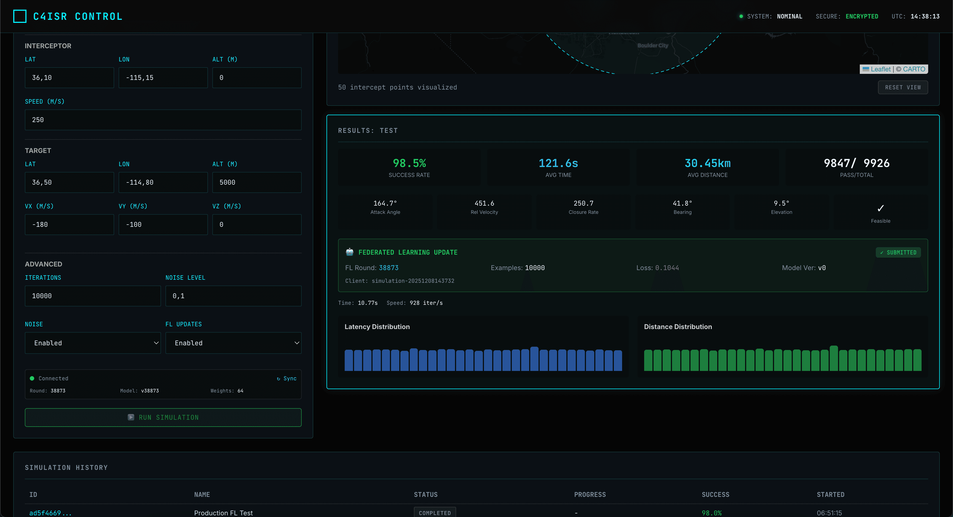Open the FL UPDATES dropdown
The image size is (953, 517).
click(x=233, y=343)
